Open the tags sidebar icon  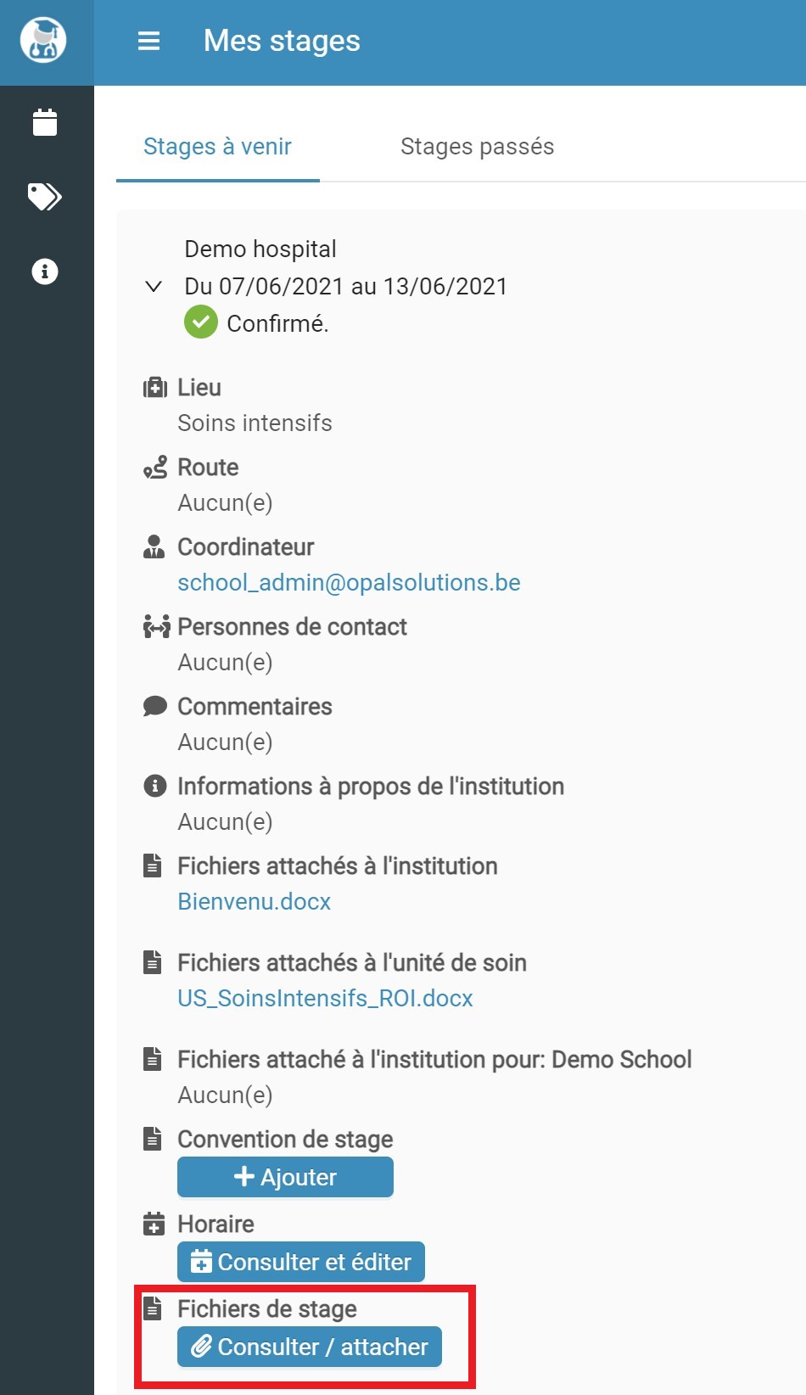coord(45,197)
